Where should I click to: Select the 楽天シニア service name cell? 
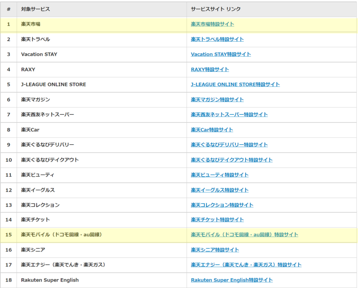[x=102, y=250]
